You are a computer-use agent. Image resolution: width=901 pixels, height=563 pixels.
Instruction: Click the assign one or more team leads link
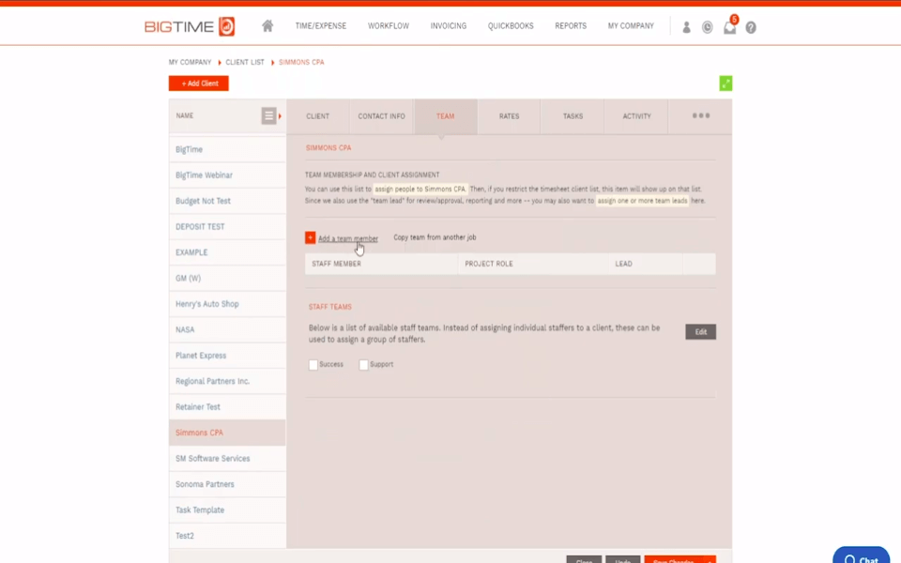642,201
